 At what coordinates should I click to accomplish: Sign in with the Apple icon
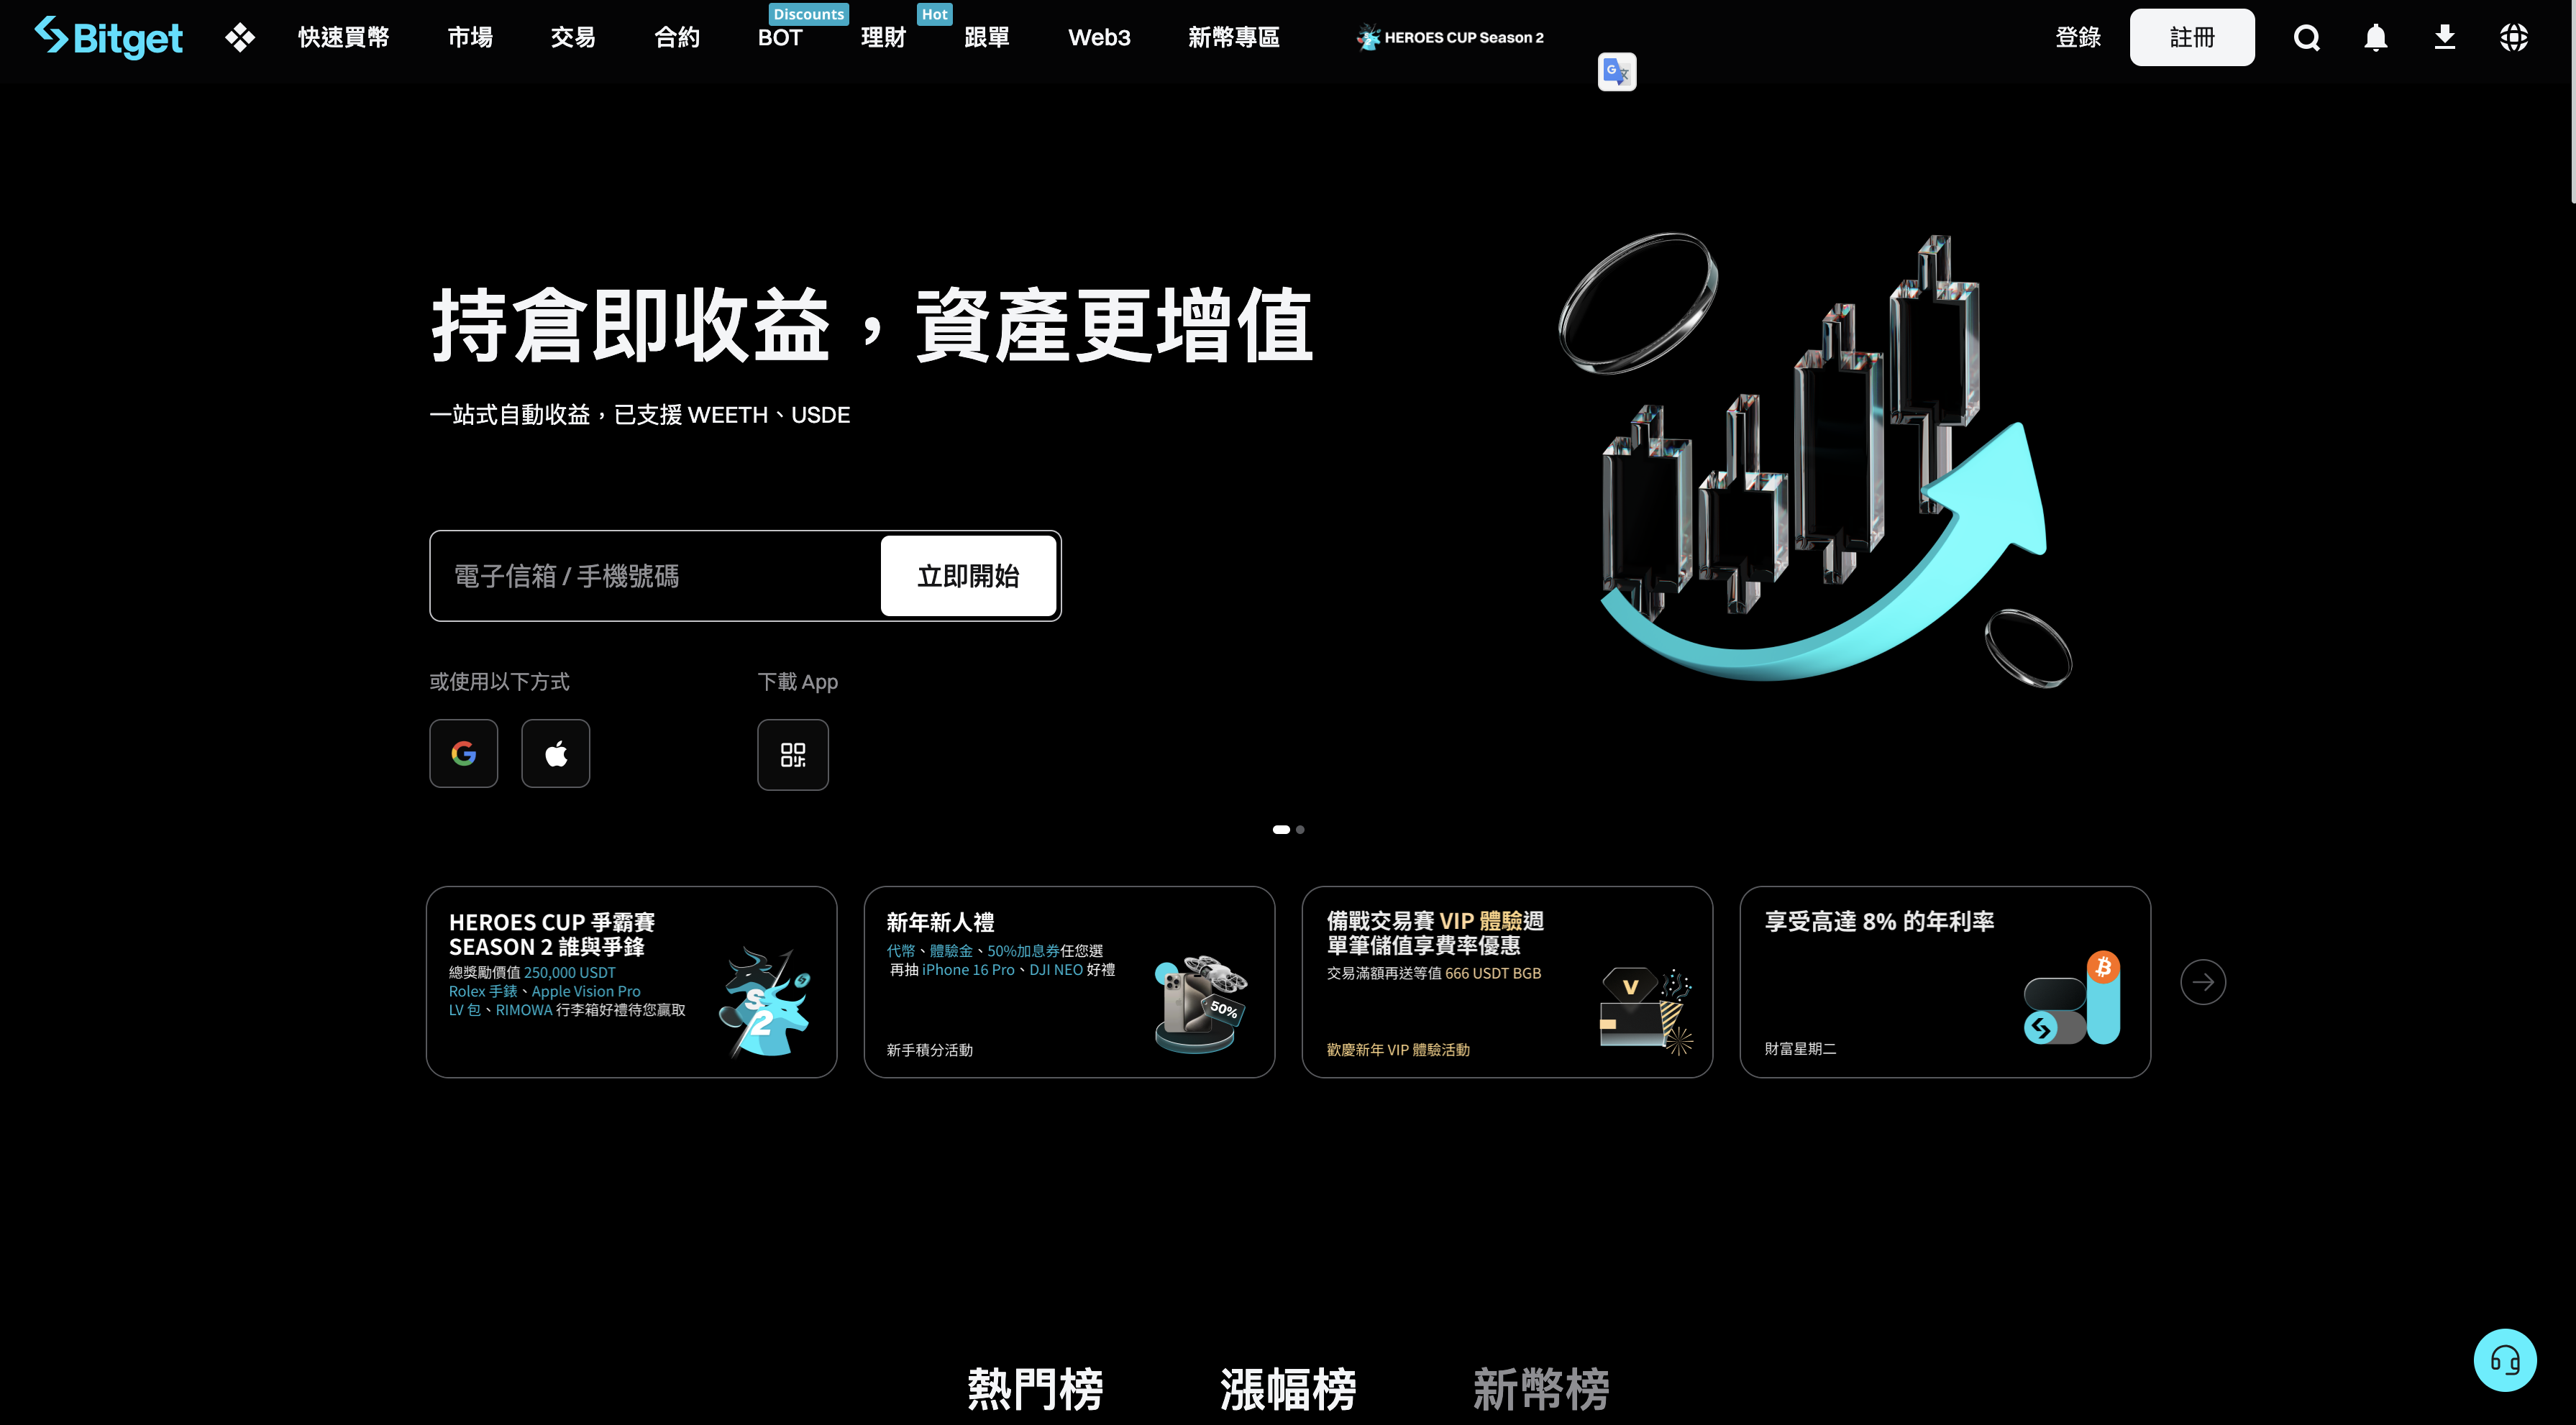pyautogui.click(x=555, y=753)
